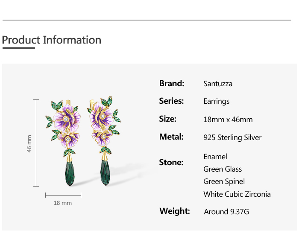
Task: Click the Brand: label
Action: pos(172,83)
